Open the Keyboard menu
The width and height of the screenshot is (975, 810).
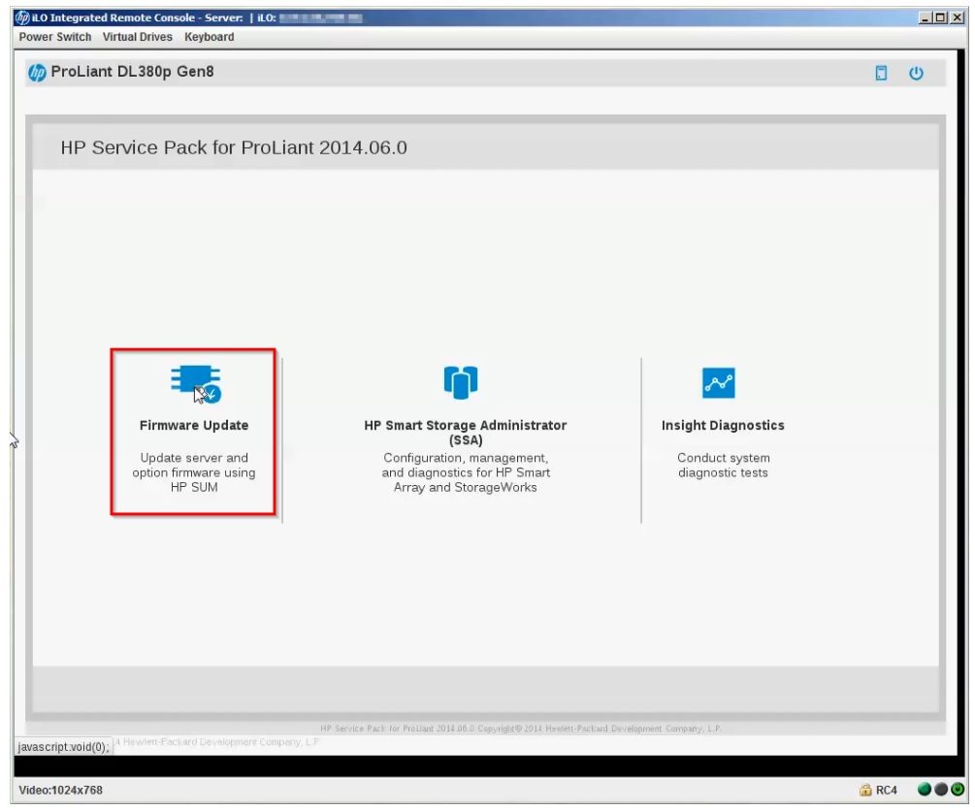coord(210,37)
